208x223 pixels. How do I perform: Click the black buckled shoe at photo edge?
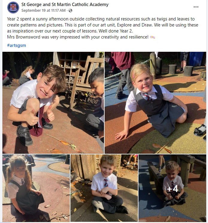pyautogui.click(x=200, y=131)
